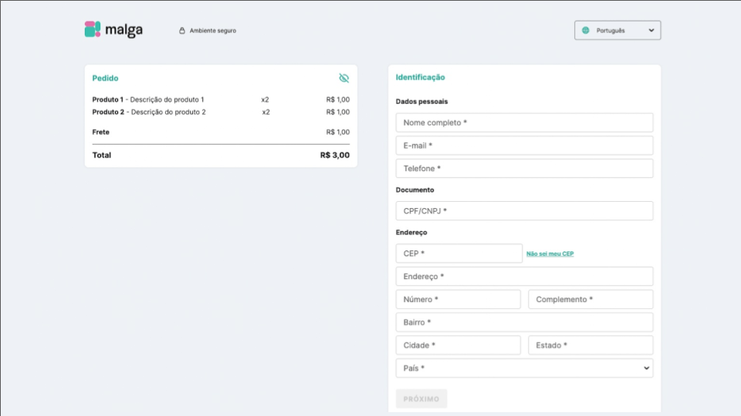Focus the CEP postal code field

(458, 253)
